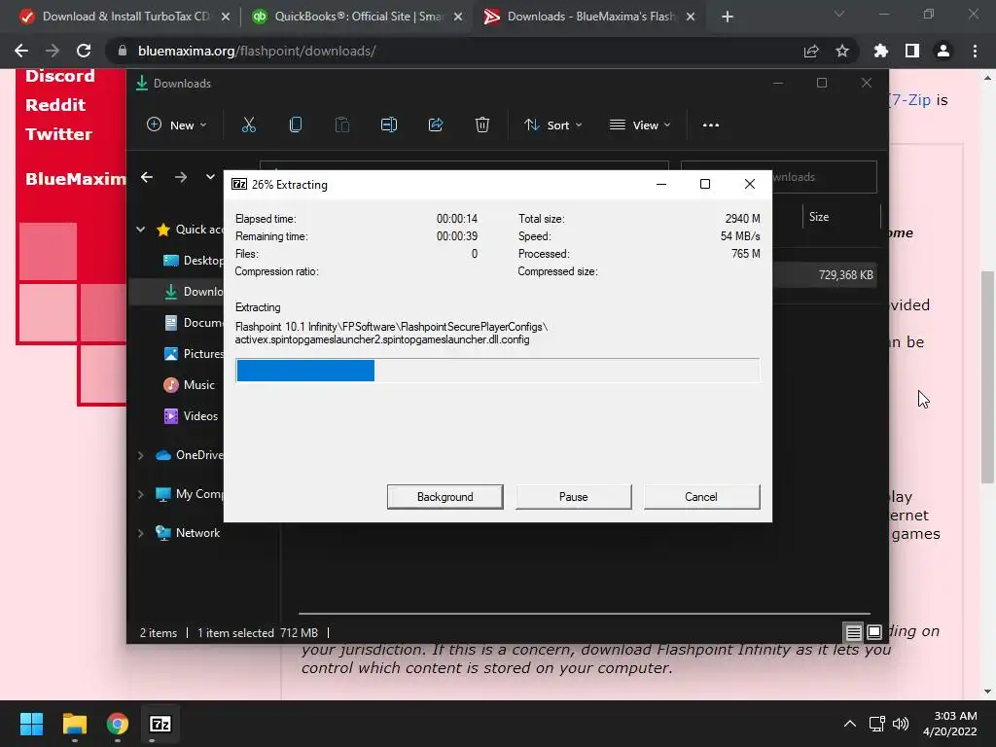Expand the OneDrive tree node

click(140, 455)
